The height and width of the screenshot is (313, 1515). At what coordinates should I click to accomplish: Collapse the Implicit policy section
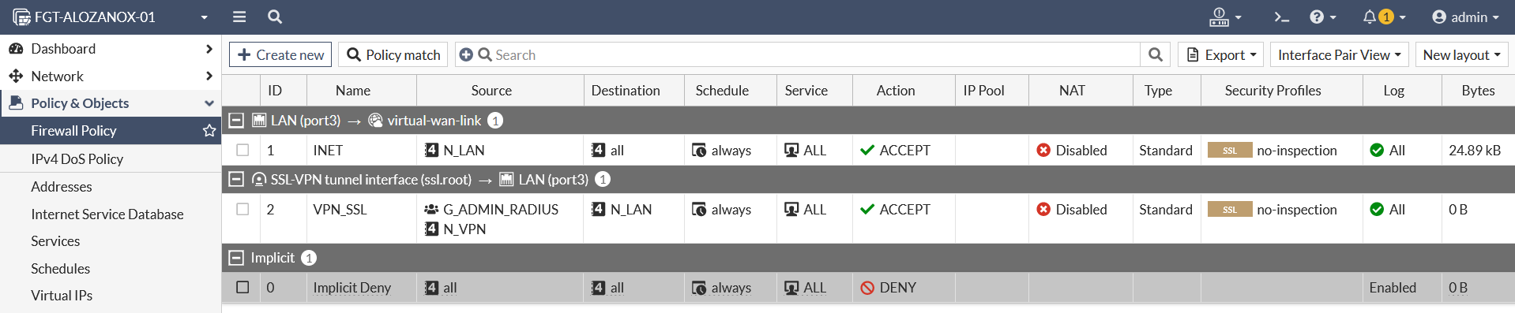point(235,258)
